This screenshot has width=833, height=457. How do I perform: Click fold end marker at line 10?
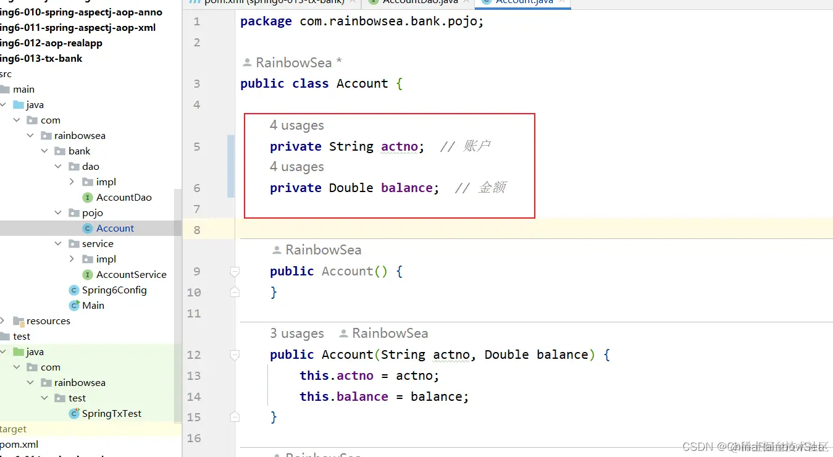coord(235,292)
